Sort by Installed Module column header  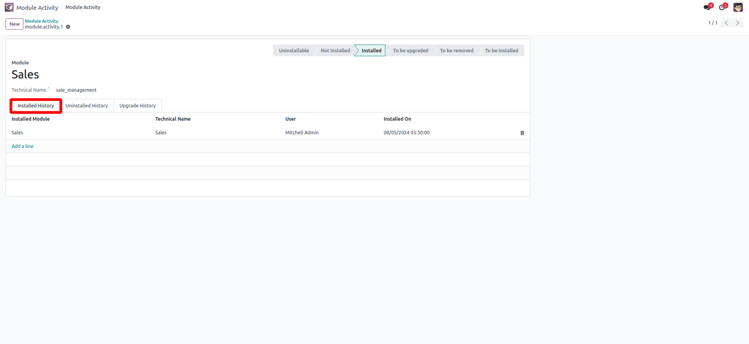pos(30,119)
